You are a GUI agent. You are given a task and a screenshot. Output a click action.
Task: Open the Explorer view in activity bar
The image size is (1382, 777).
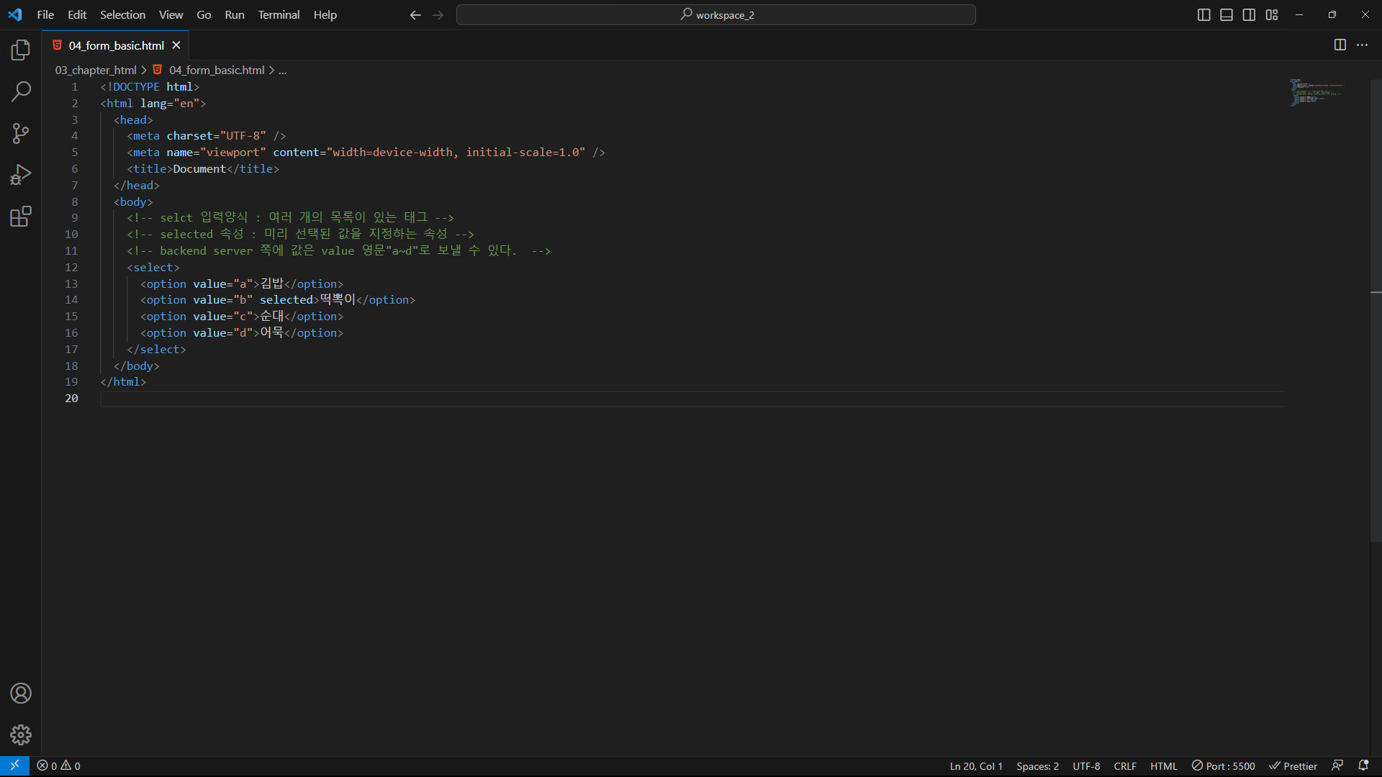(x=21, y=50)
